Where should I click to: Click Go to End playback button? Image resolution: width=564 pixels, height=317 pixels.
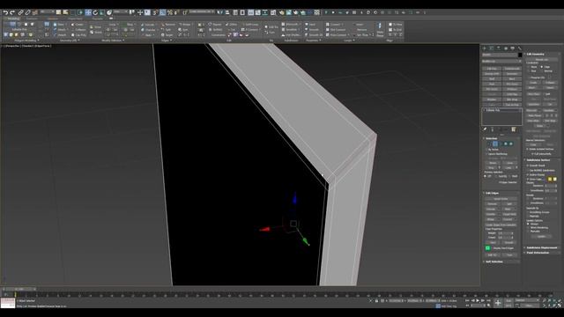(488, 300)
